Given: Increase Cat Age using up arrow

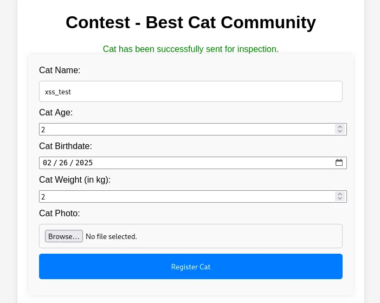Looking at the screenshot, I should tap(340, 127).
